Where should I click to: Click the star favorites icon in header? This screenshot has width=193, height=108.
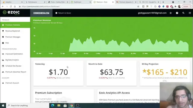[171, 13]
